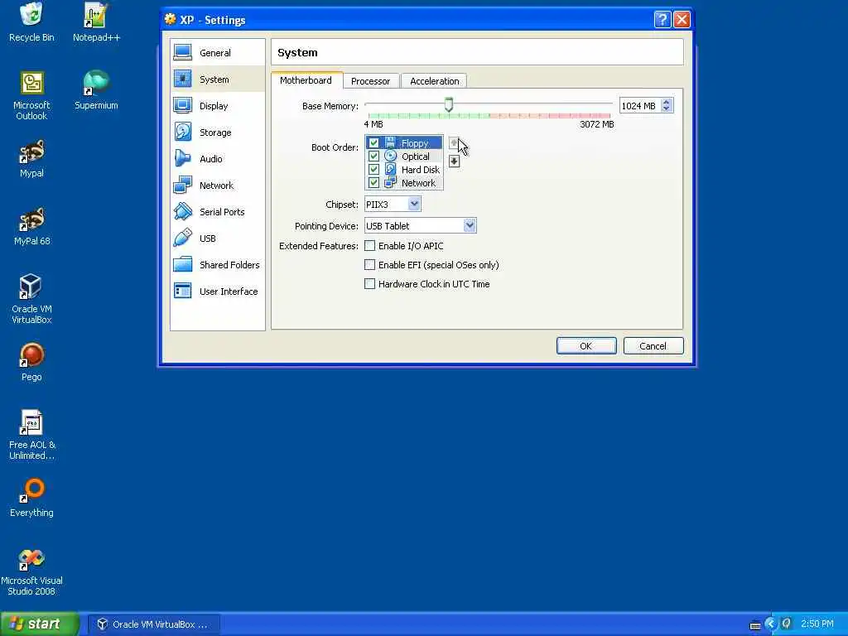The height and width of the screenshot is (636, 848).
Task: Open the Windows start menu
Action: 40,624
